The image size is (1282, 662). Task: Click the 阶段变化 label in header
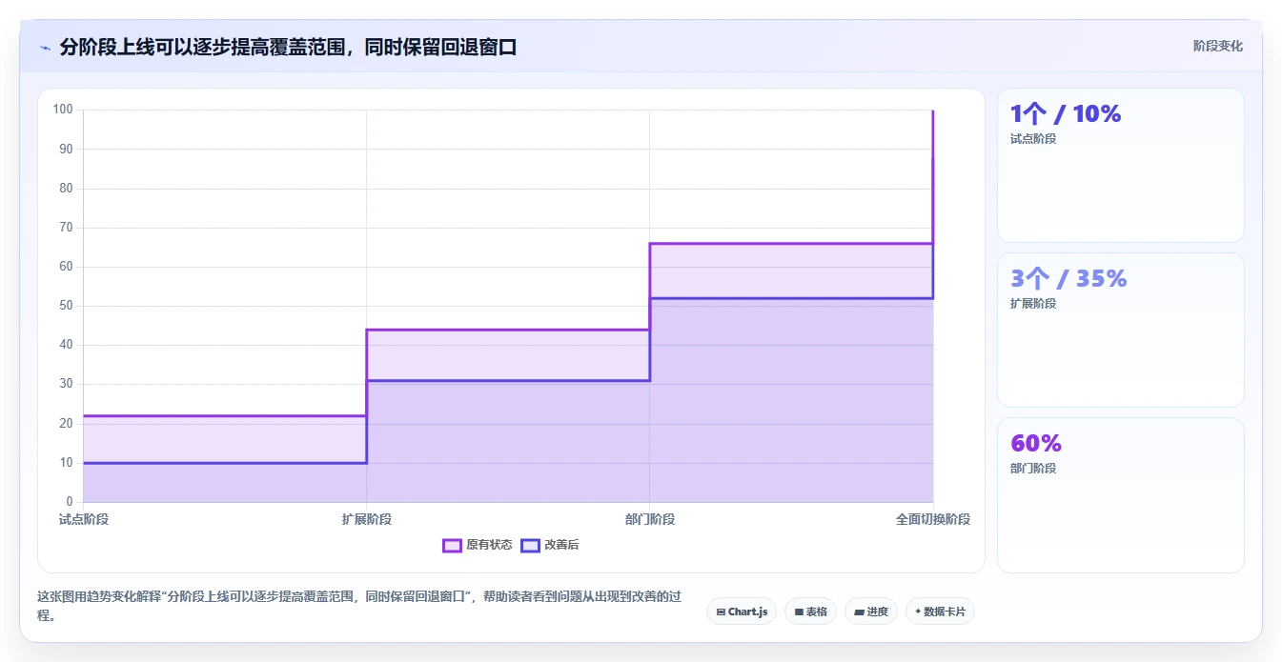(x=1218, y=46)
